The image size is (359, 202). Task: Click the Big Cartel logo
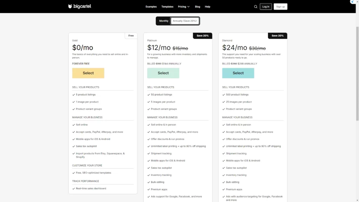(80, 6)
